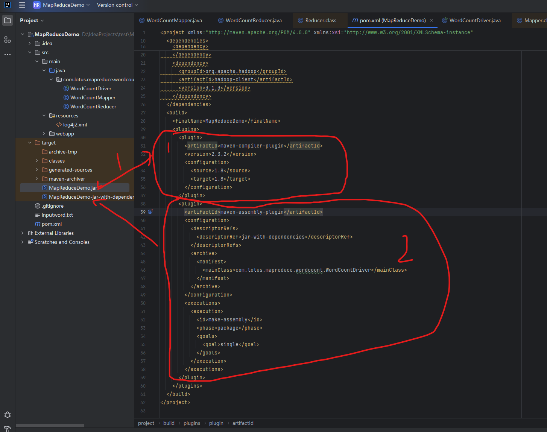The image size is (547, 432).
Task: Close the pom.xml editor tab
Action: (x=432, y=20)
